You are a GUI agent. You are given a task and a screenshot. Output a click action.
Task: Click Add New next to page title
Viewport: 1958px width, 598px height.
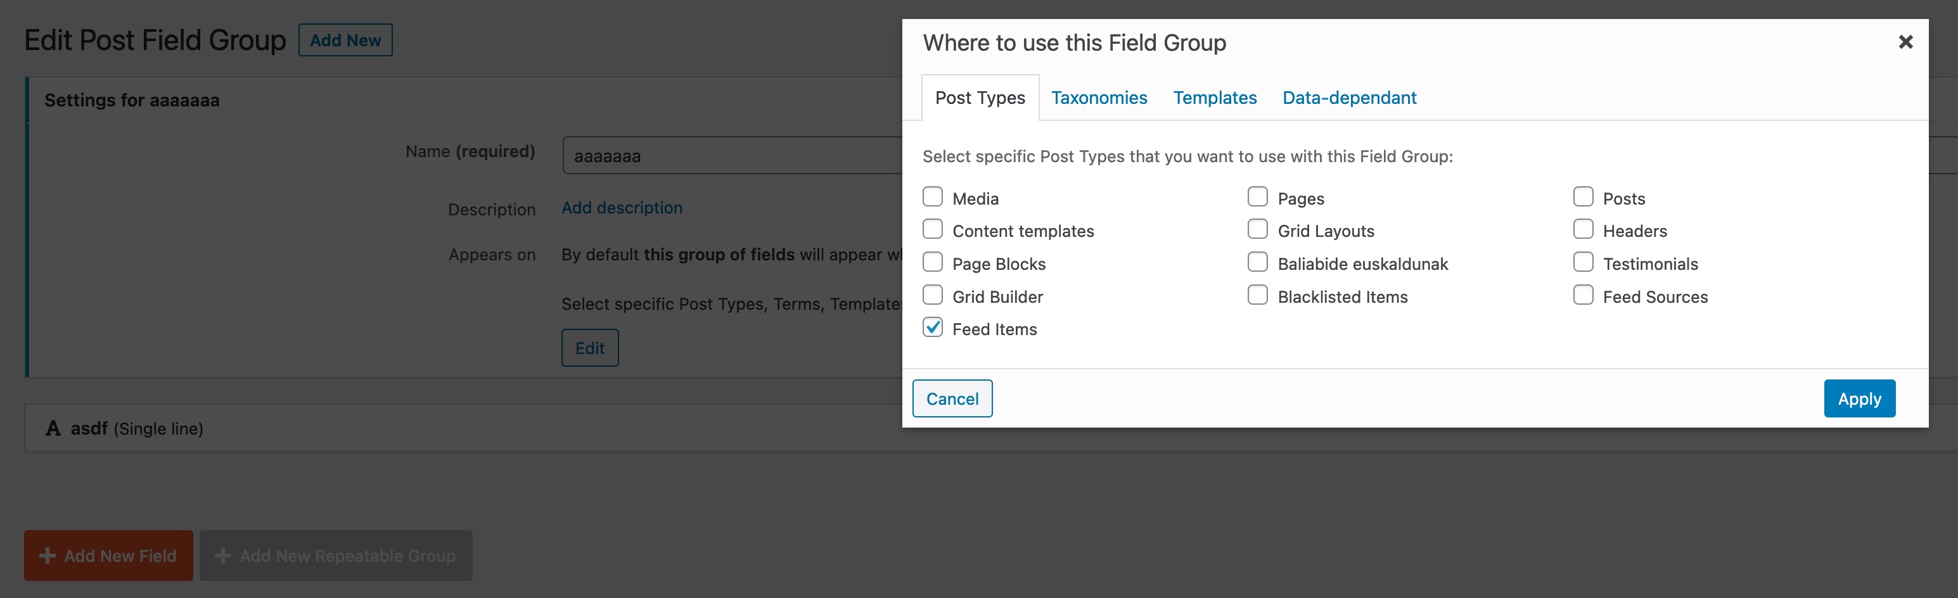[345, 41]
